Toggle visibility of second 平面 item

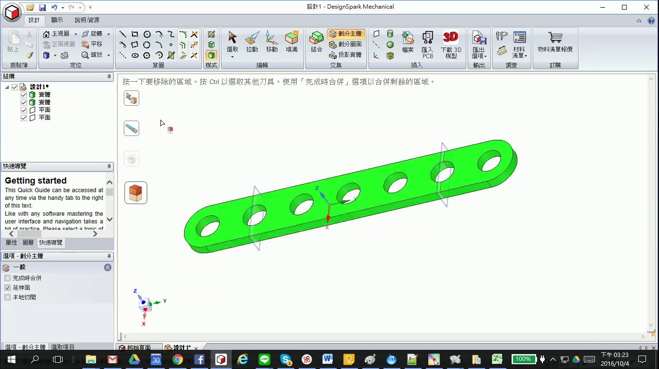[24, 118]
